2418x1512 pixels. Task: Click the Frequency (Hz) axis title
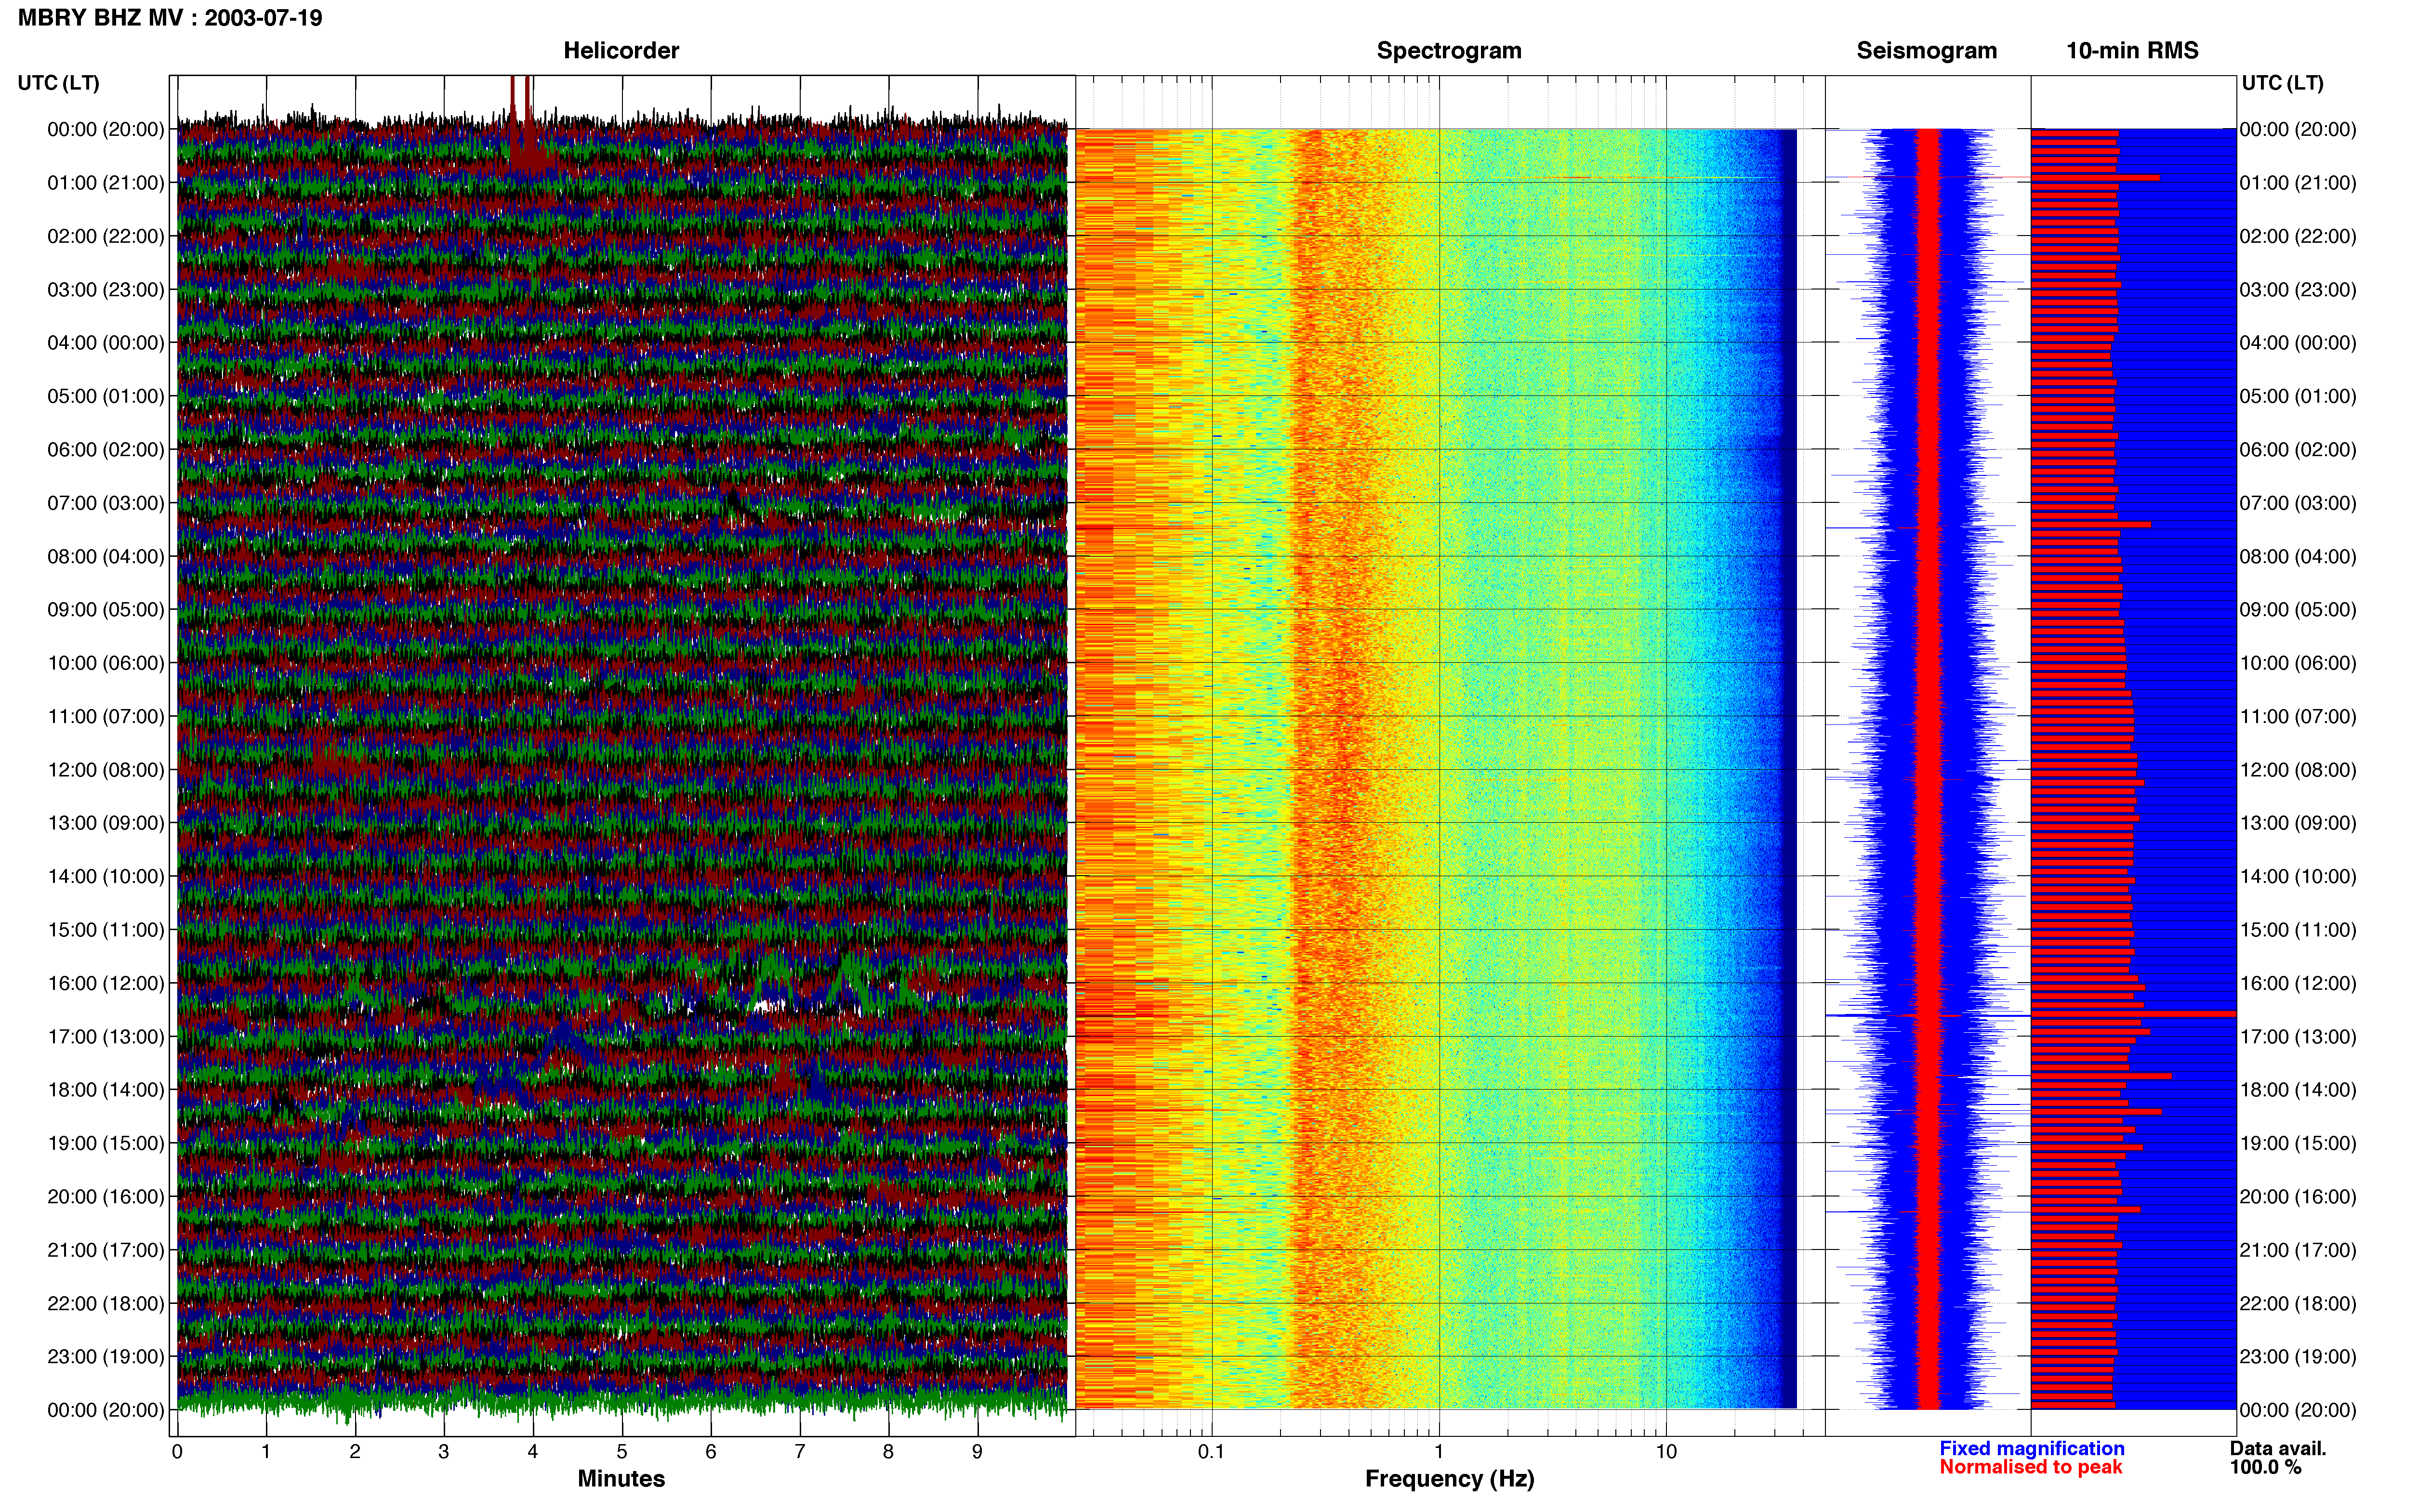(1449, 1479)
